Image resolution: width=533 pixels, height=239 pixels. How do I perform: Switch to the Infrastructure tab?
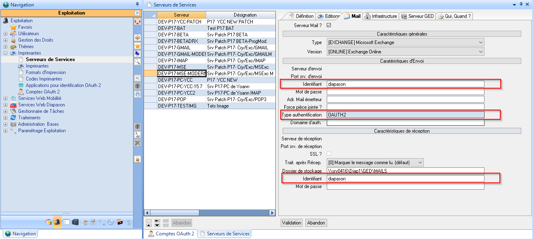click(x=381, y=16)
